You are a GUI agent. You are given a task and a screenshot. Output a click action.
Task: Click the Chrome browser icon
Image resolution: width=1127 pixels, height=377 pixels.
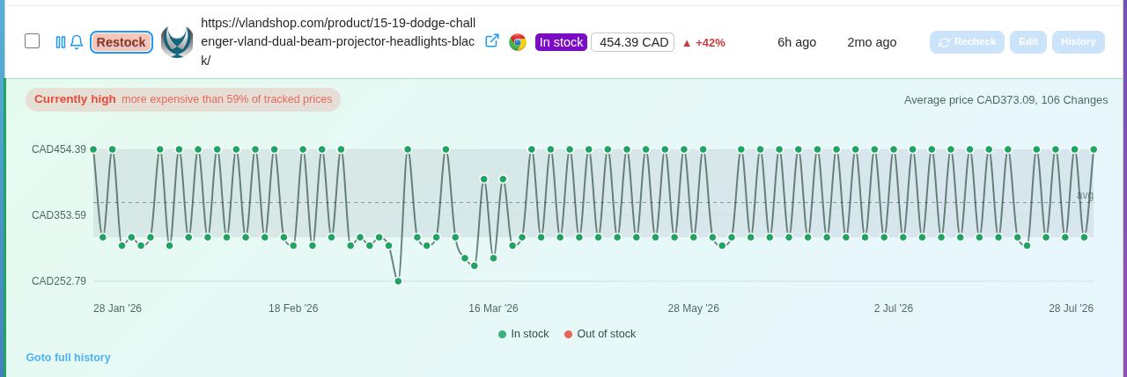tap(518, 42)
